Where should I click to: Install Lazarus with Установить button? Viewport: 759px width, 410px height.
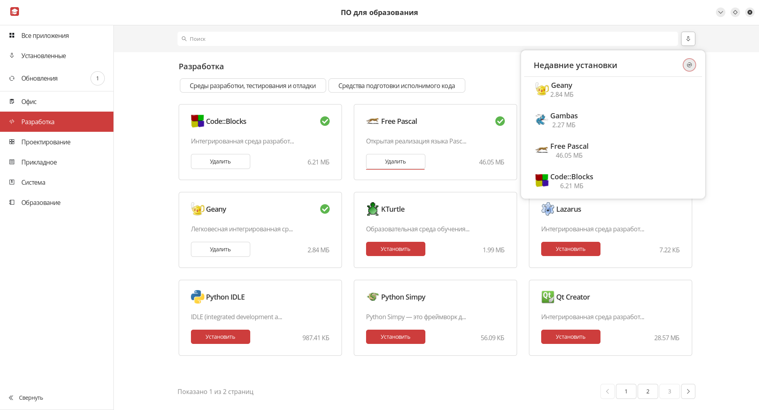point(570,249)
